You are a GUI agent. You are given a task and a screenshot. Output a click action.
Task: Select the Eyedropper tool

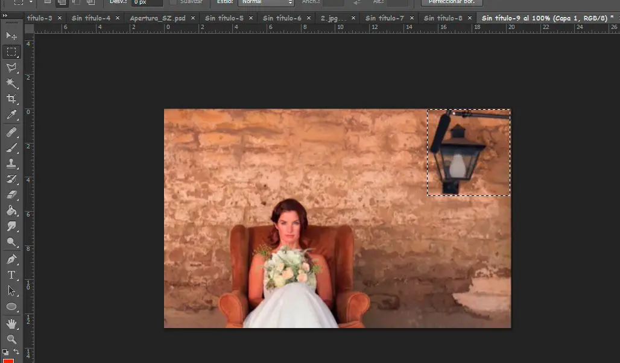click(11, 115)
